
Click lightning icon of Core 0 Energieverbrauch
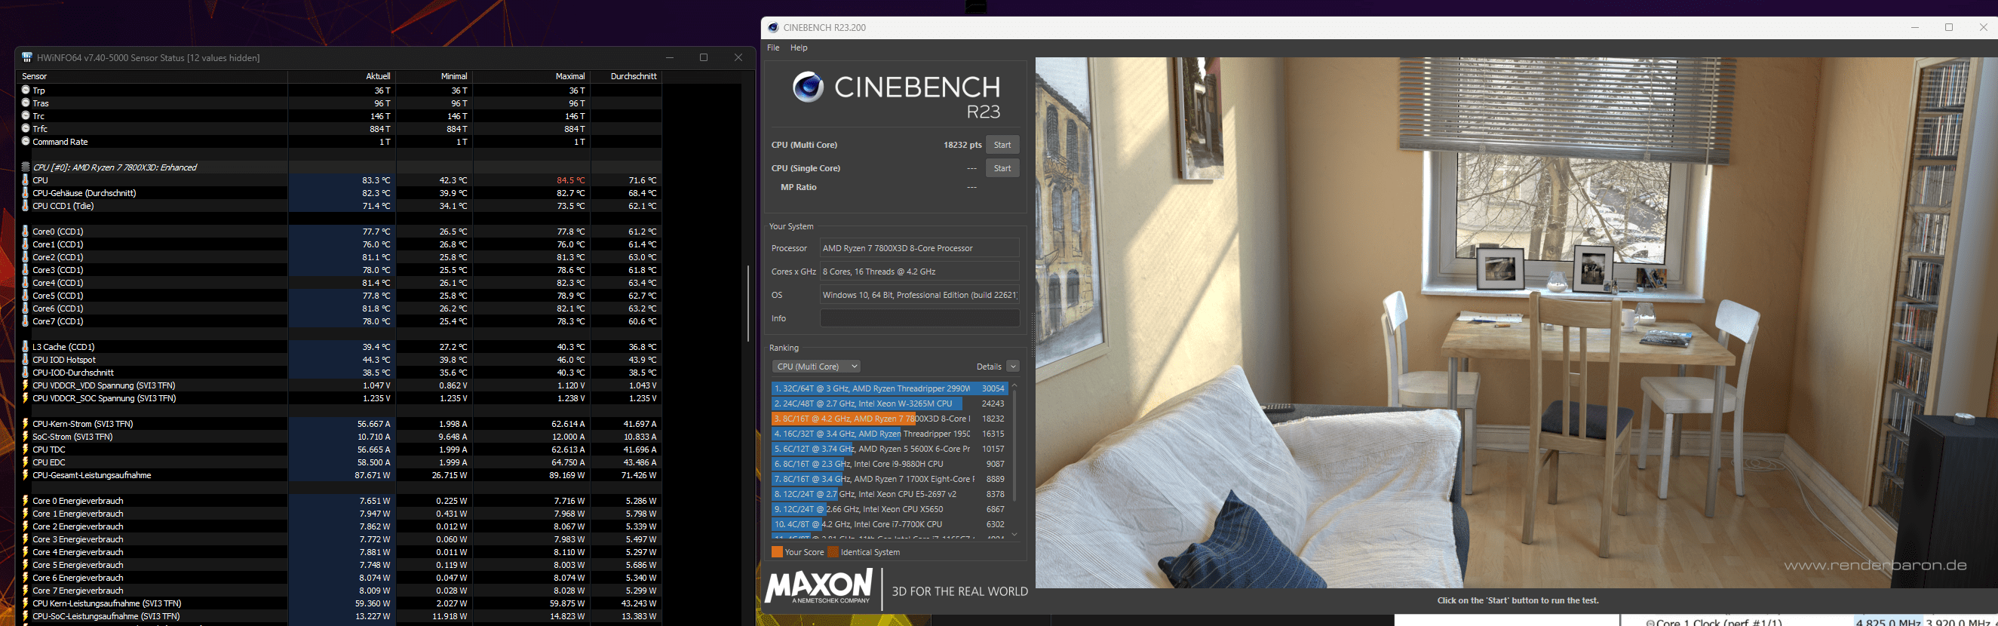[x=26, y=500]
